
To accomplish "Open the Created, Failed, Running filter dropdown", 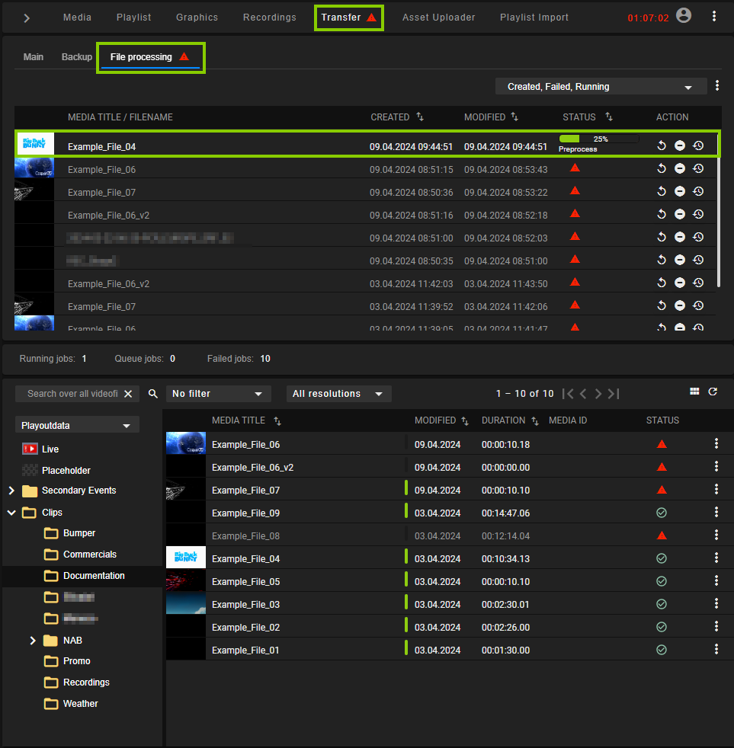I will pos(601,86).
